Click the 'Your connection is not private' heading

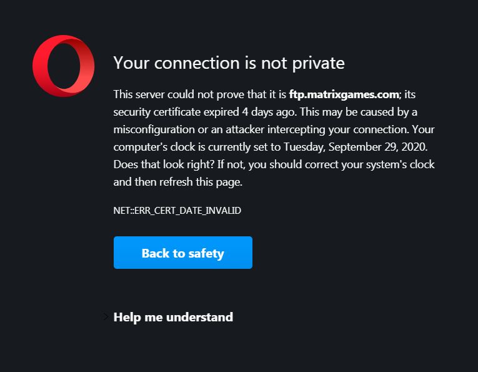click(x=229, y=63)
